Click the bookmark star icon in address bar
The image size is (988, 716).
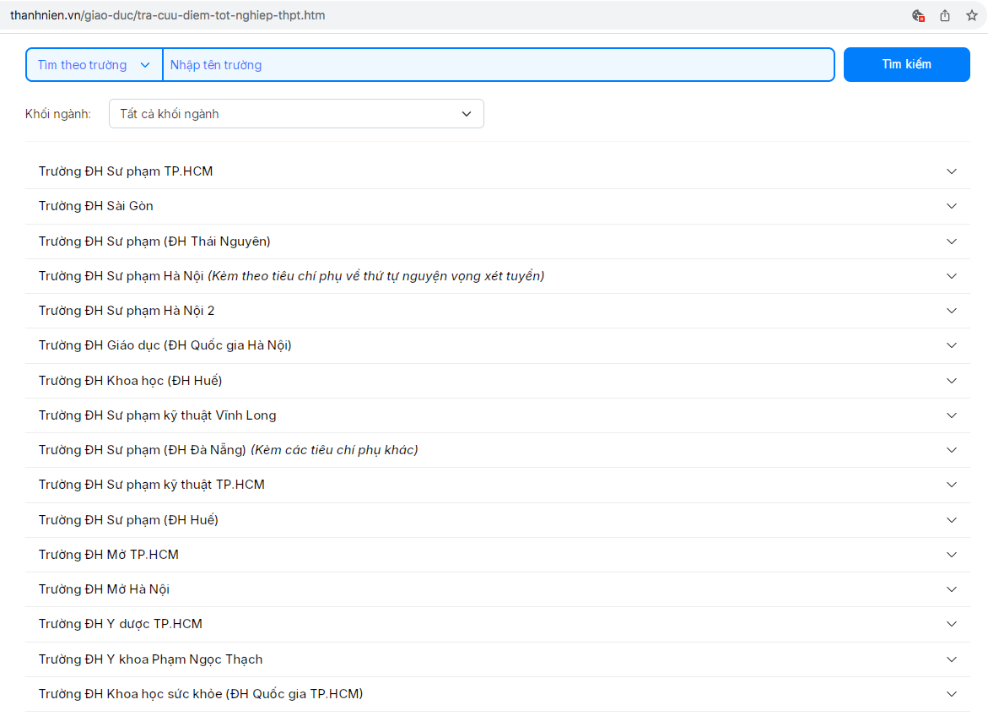tap(971, 15)
